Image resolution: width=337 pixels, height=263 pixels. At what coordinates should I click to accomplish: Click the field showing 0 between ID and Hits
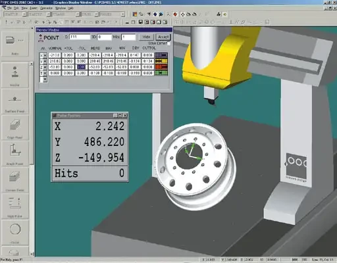[x=105, y=37]
